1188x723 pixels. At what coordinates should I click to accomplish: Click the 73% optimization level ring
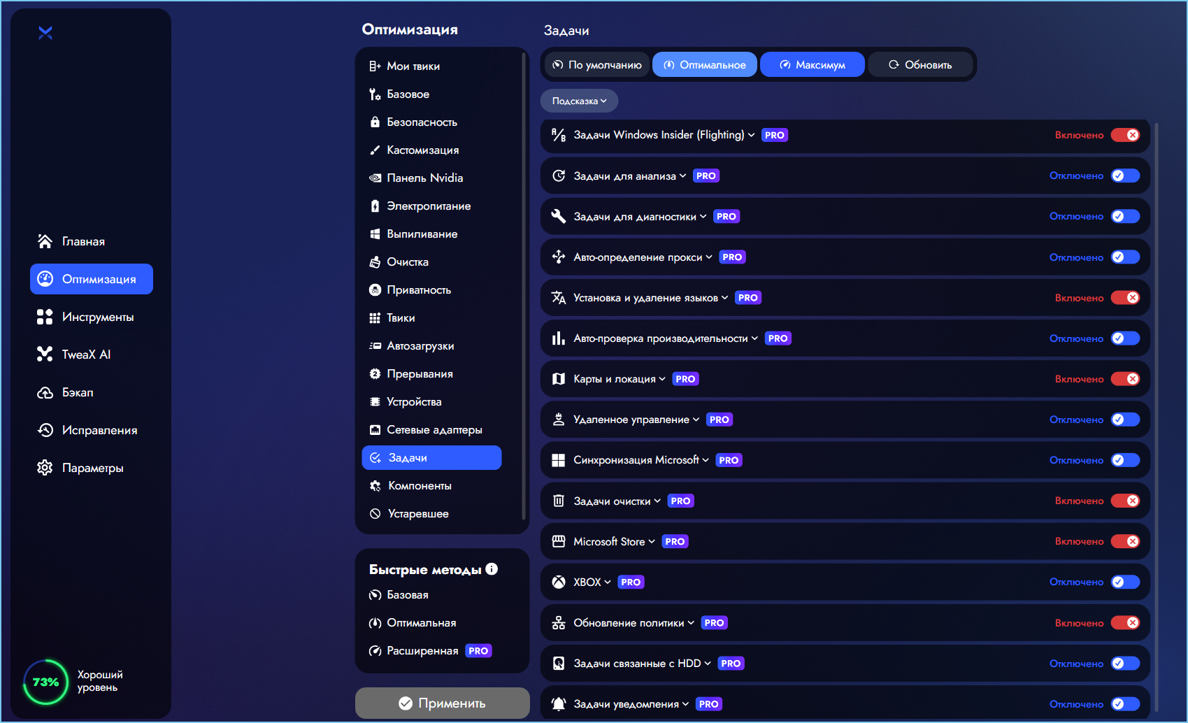tap(45, 682)
